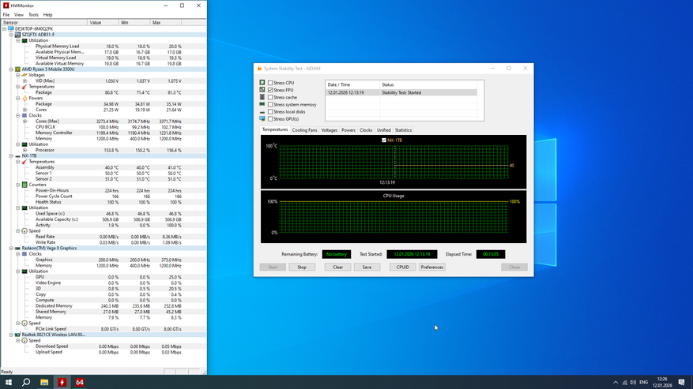
Task: Click the NX-1TB drive icon in tree
Action: click(18, 156)
